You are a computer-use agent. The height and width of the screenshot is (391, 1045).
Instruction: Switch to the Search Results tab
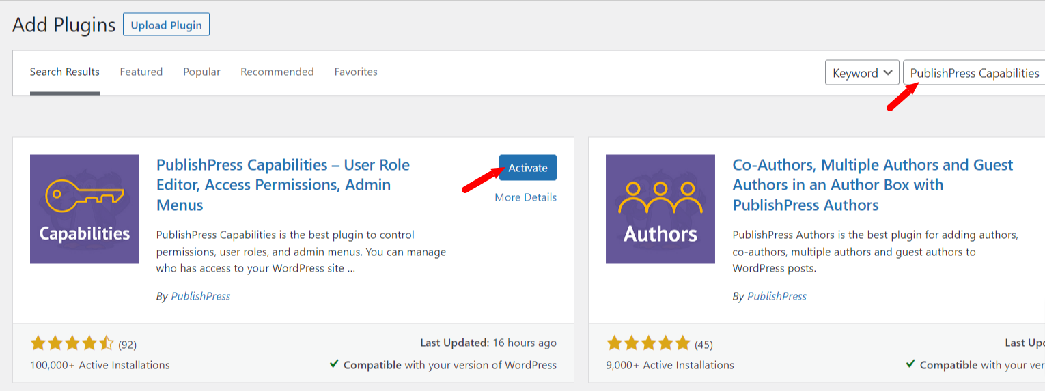pos(65,72)
